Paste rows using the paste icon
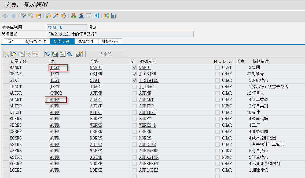 click(x=21, y=54)
